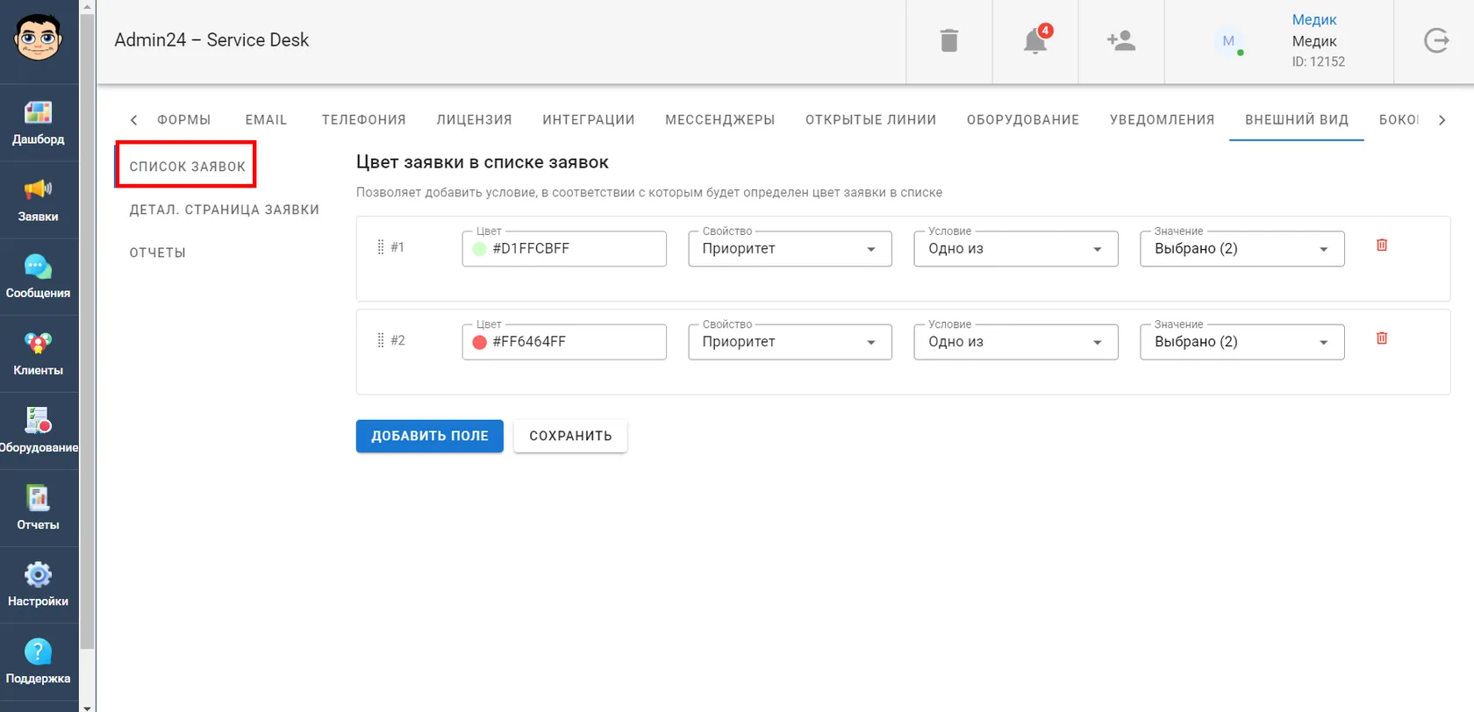Open the Дашборд sidebar section
The image size is (1474, 712).
(39, 123)
